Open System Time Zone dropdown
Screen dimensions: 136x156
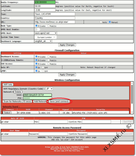click(45, 37)
